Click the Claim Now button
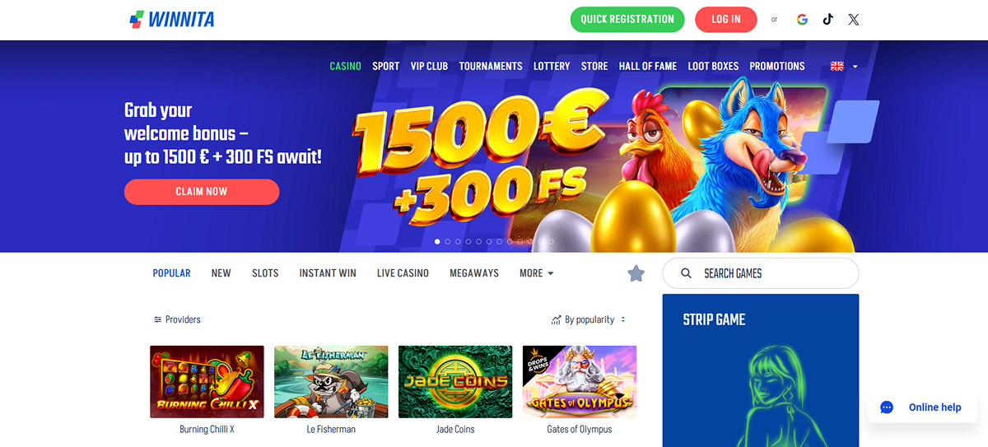This screenshot has width=988, height=447. pyautogui.click(x=202, y=191)
